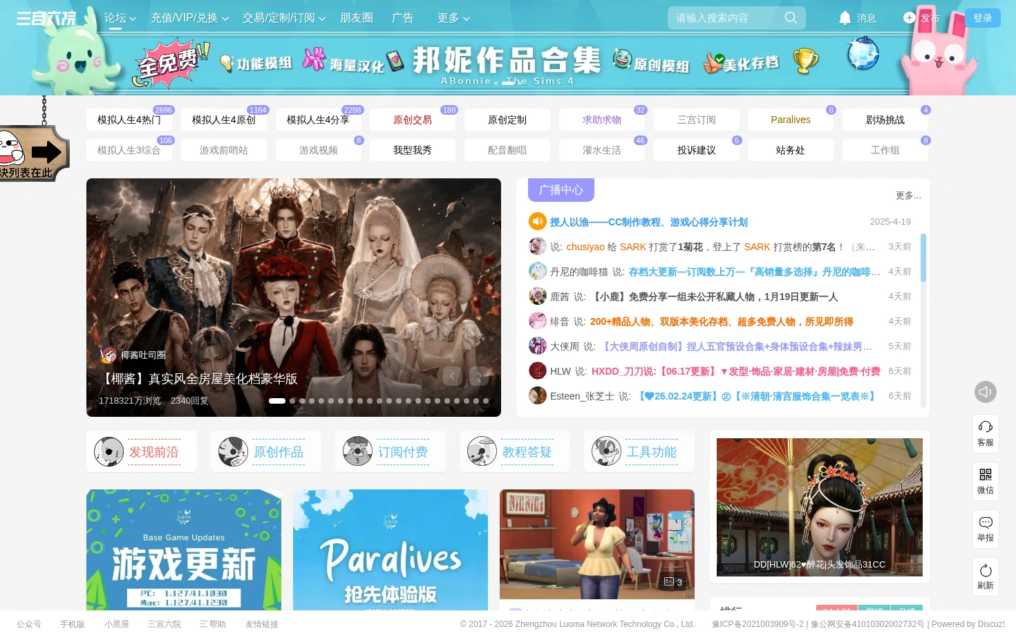This screenshot has width=1016, height=638.
Task: Open the 站务处 forum tab
Action: click(x=791, y=150)
